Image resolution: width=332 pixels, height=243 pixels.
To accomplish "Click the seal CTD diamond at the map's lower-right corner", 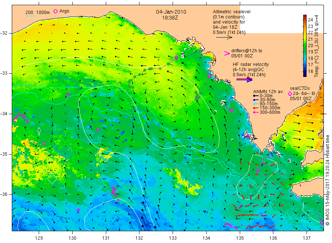I will [322, 223].
